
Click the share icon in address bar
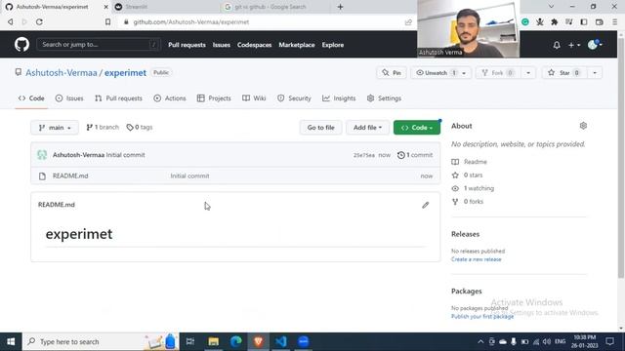408,21
